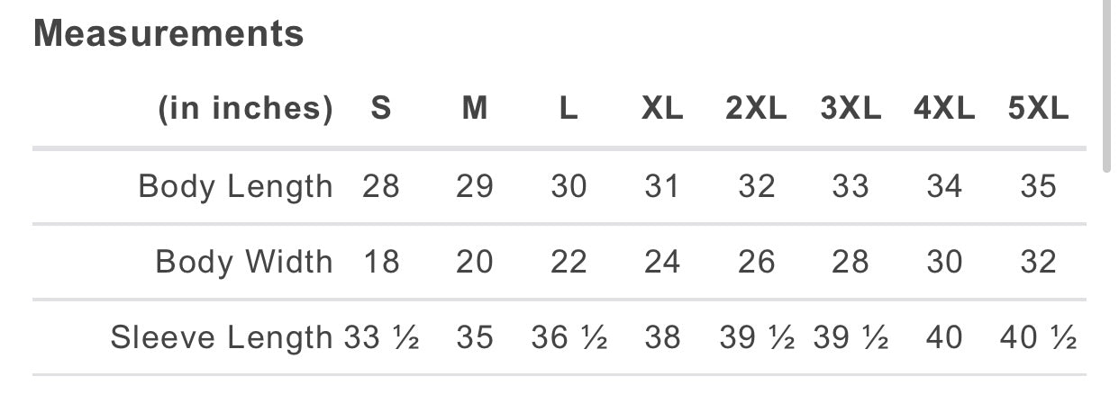Click Body Length value 28 for S
The height and width of the screenshot is (403, 1119).
[381, 186]
